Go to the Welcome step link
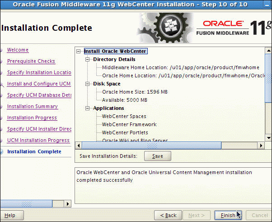Viewport: 272px width, 222px height. pyautogui.click(x=18, y=50)
